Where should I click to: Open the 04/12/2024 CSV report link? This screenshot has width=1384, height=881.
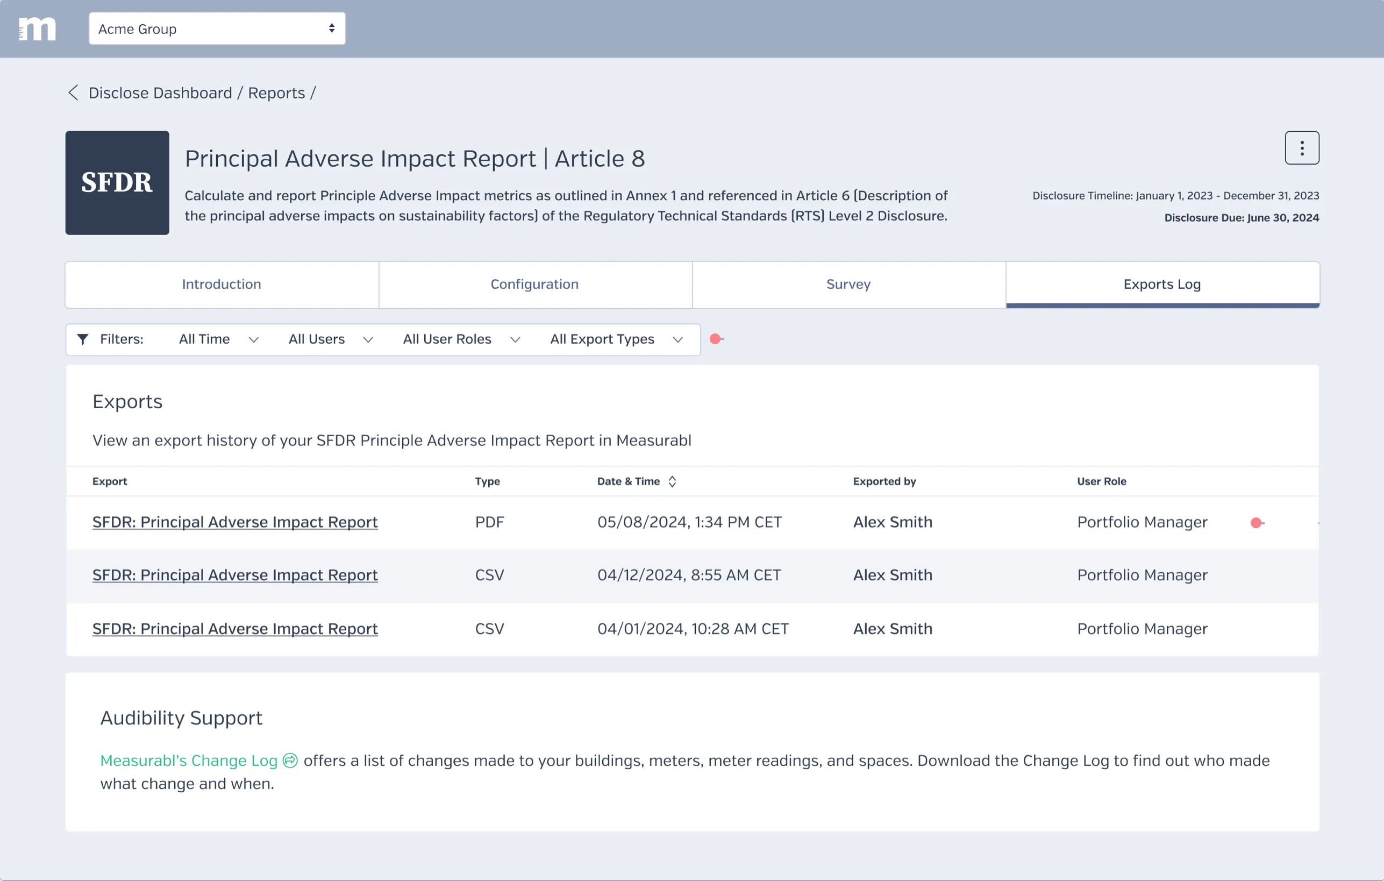(x=235, y=575)
